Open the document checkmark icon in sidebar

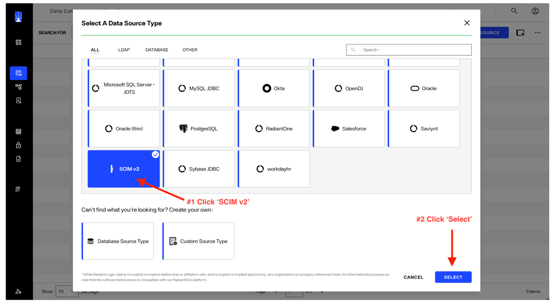point(18,159)
